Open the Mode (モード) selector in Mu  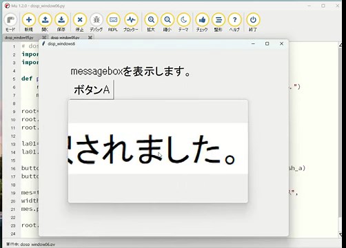point(10,22)
